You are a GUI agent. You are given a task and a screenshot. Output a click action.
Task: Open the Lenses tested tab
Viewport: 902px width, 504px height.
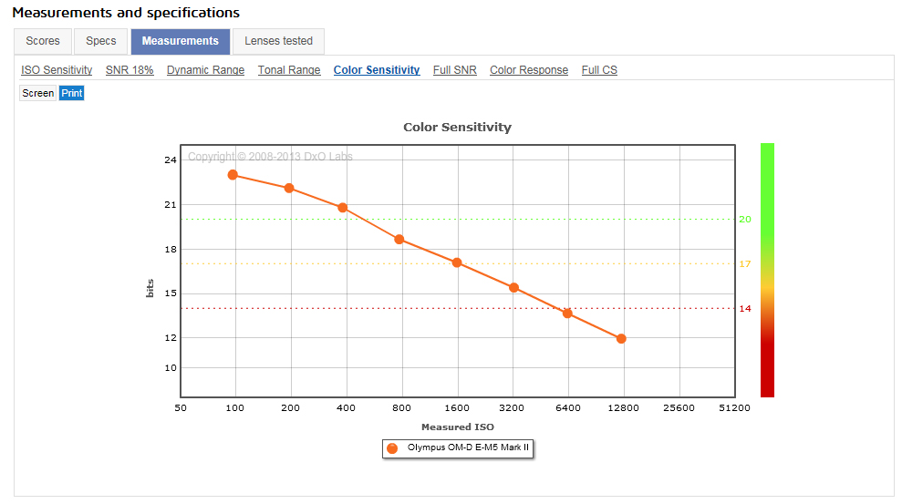278,41
